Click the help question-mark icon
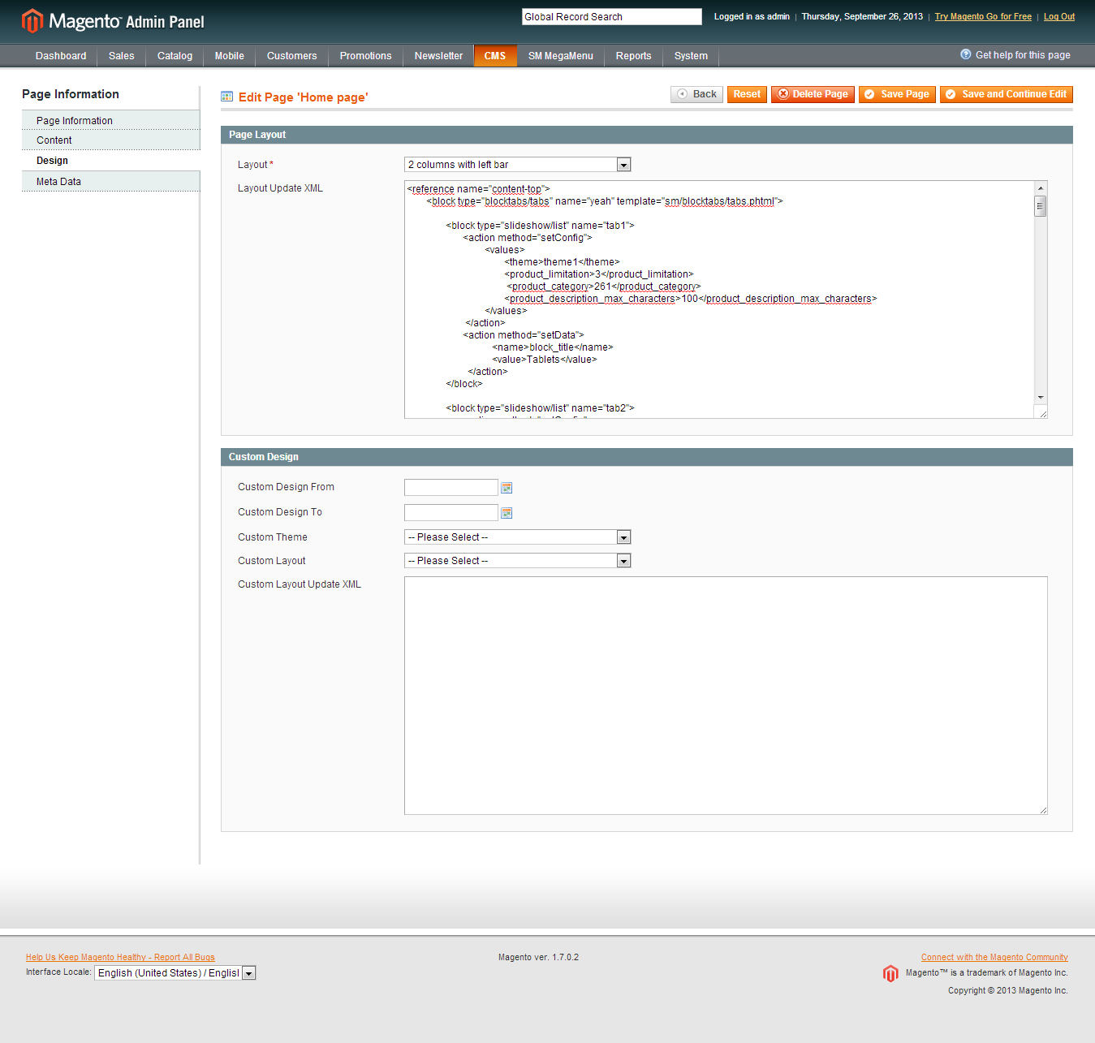This screenshot has height=1043, width=1095. 966,54
